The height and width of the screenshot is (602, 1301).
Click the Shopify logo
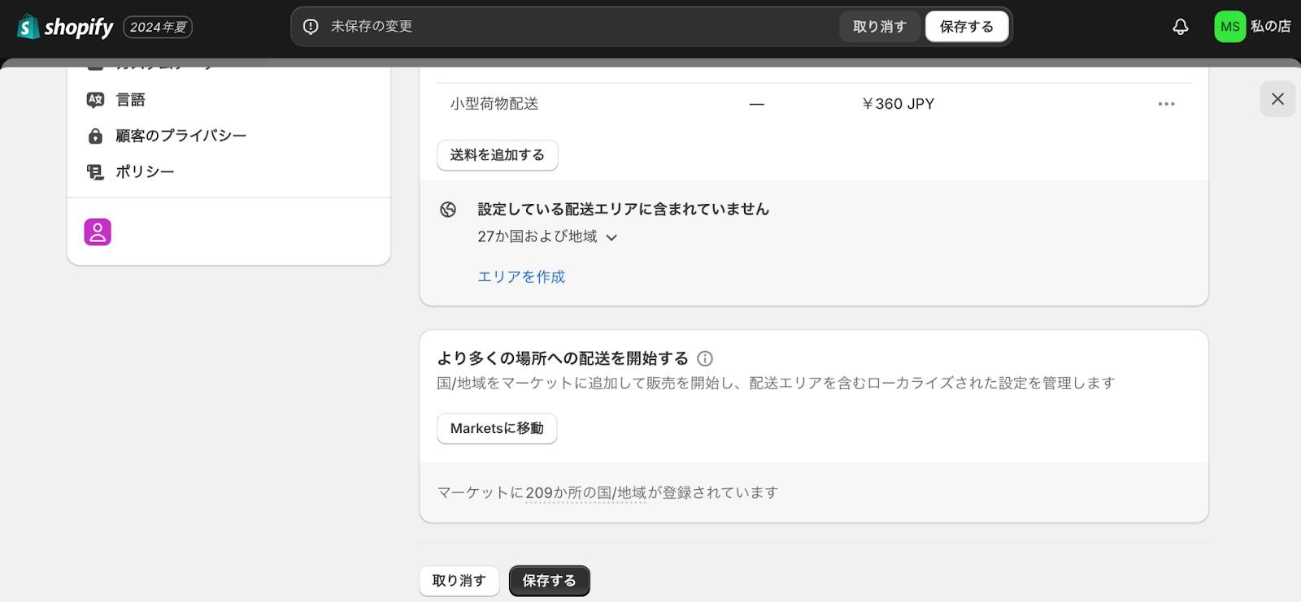65,27
